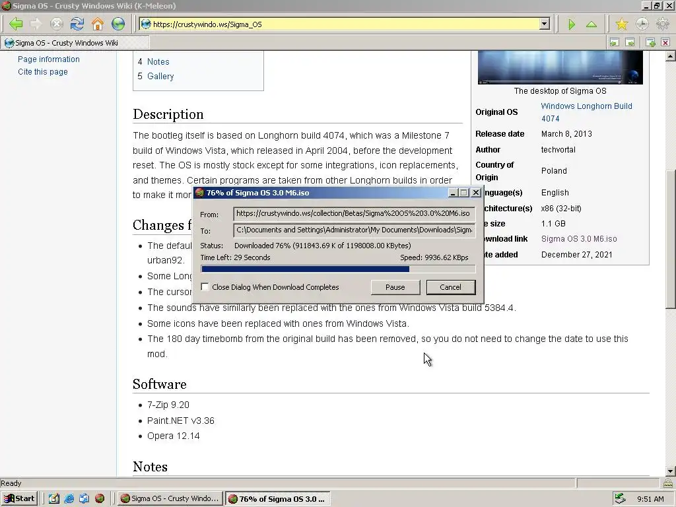Click the 'December 27, 2021' date added value

[x=577, y=254]
